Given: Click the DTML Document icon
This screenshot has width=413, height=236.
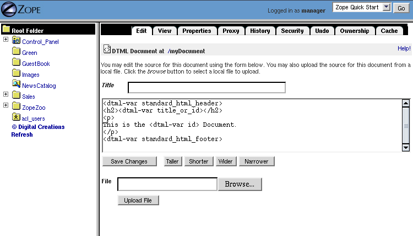Looking at the screenshot, I should pos(107,50).
